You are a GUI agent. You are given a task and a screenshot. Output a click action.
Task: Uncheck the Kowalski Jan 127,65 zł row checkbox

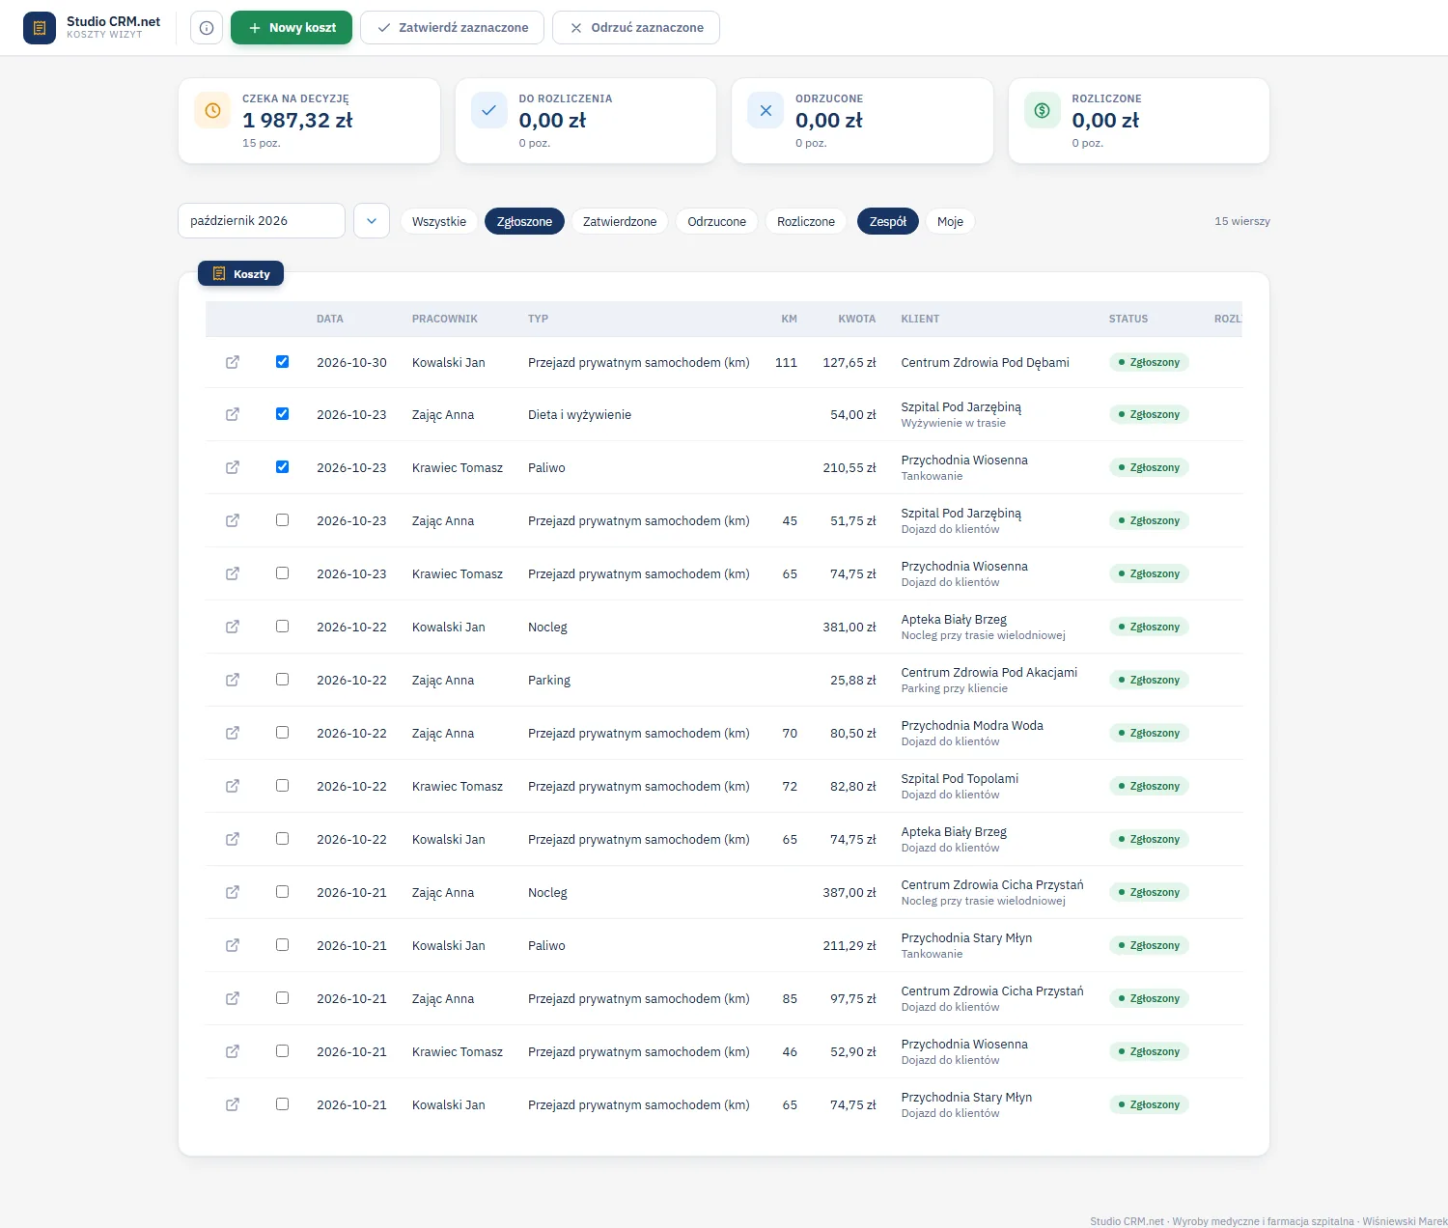(282, 362)
